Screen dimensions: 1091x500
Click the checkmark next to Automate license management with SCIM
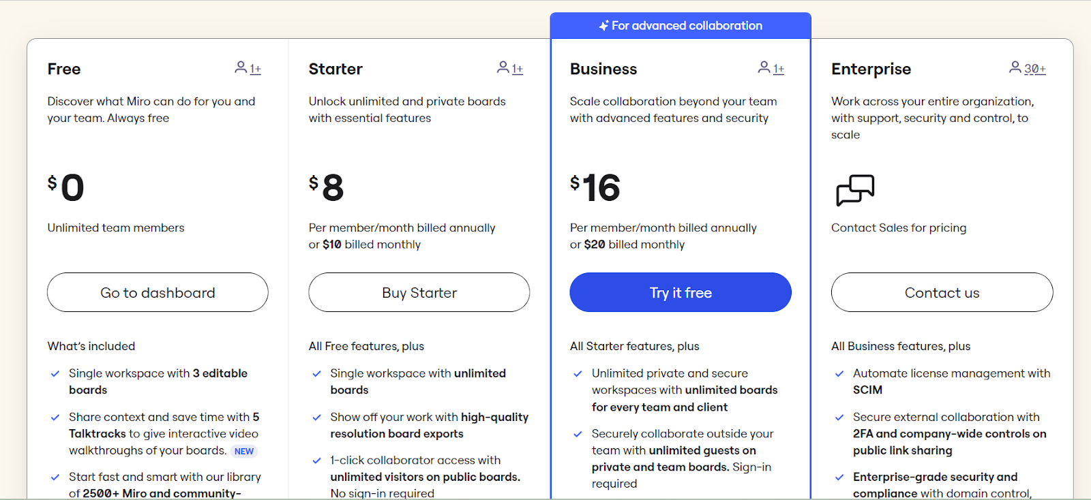pyautogui.click(x=839, y=373)
